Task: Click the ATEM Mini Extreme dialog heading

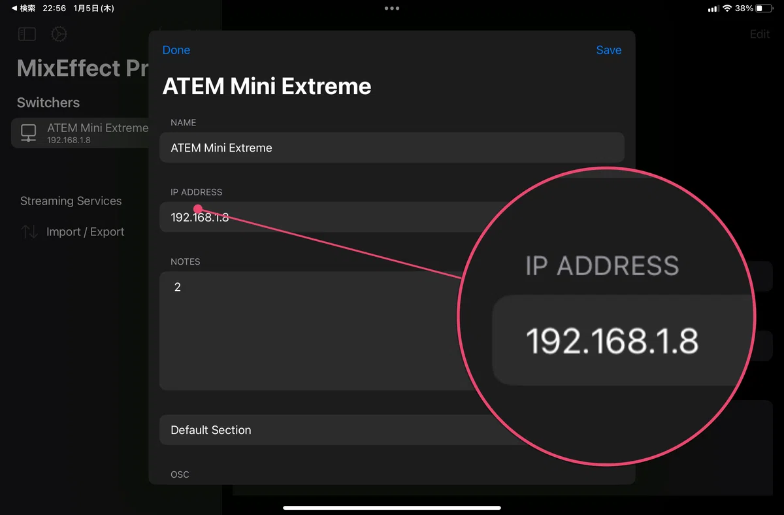Action: [x=267, y=86]
